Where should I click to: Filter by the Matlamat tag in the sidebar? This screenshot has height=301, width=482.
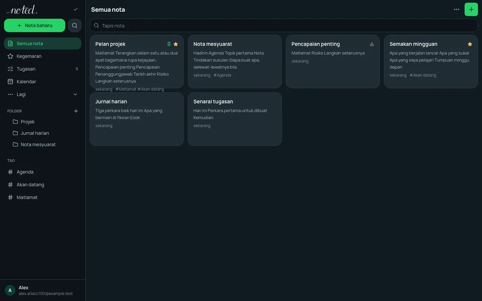[x=43, y=197]
